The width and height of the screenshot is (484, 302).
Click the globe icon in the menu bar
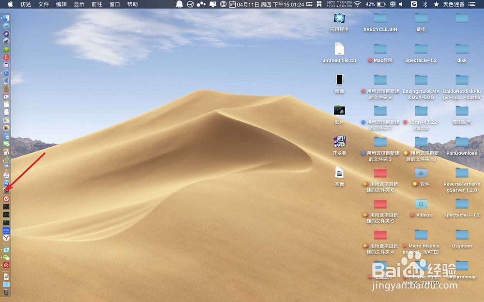click(x=223, y=4)
